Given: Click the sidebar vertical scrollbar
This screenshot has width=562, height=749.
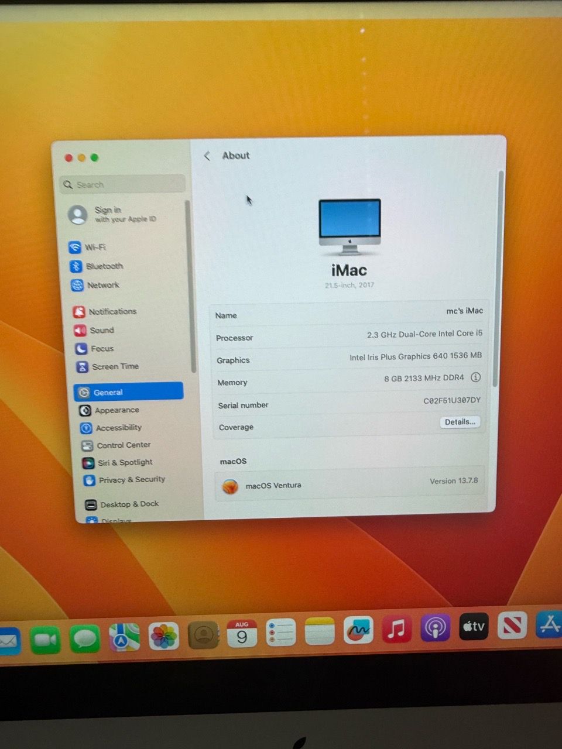Looking at the screenshot, I should pos(189,287).
